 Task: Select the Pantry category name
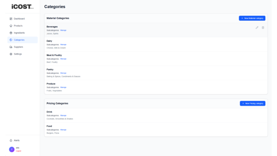coord(50,69)
